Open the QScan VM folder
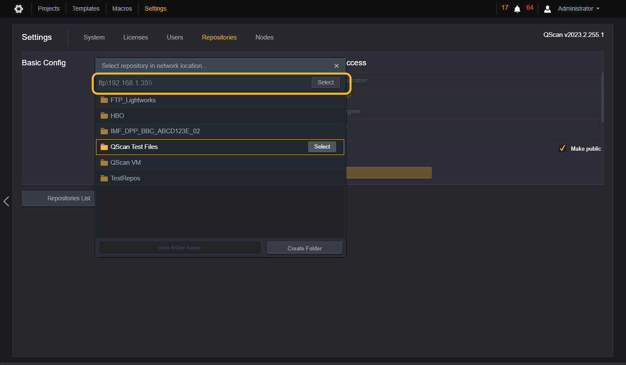 [x=220, y=163]
